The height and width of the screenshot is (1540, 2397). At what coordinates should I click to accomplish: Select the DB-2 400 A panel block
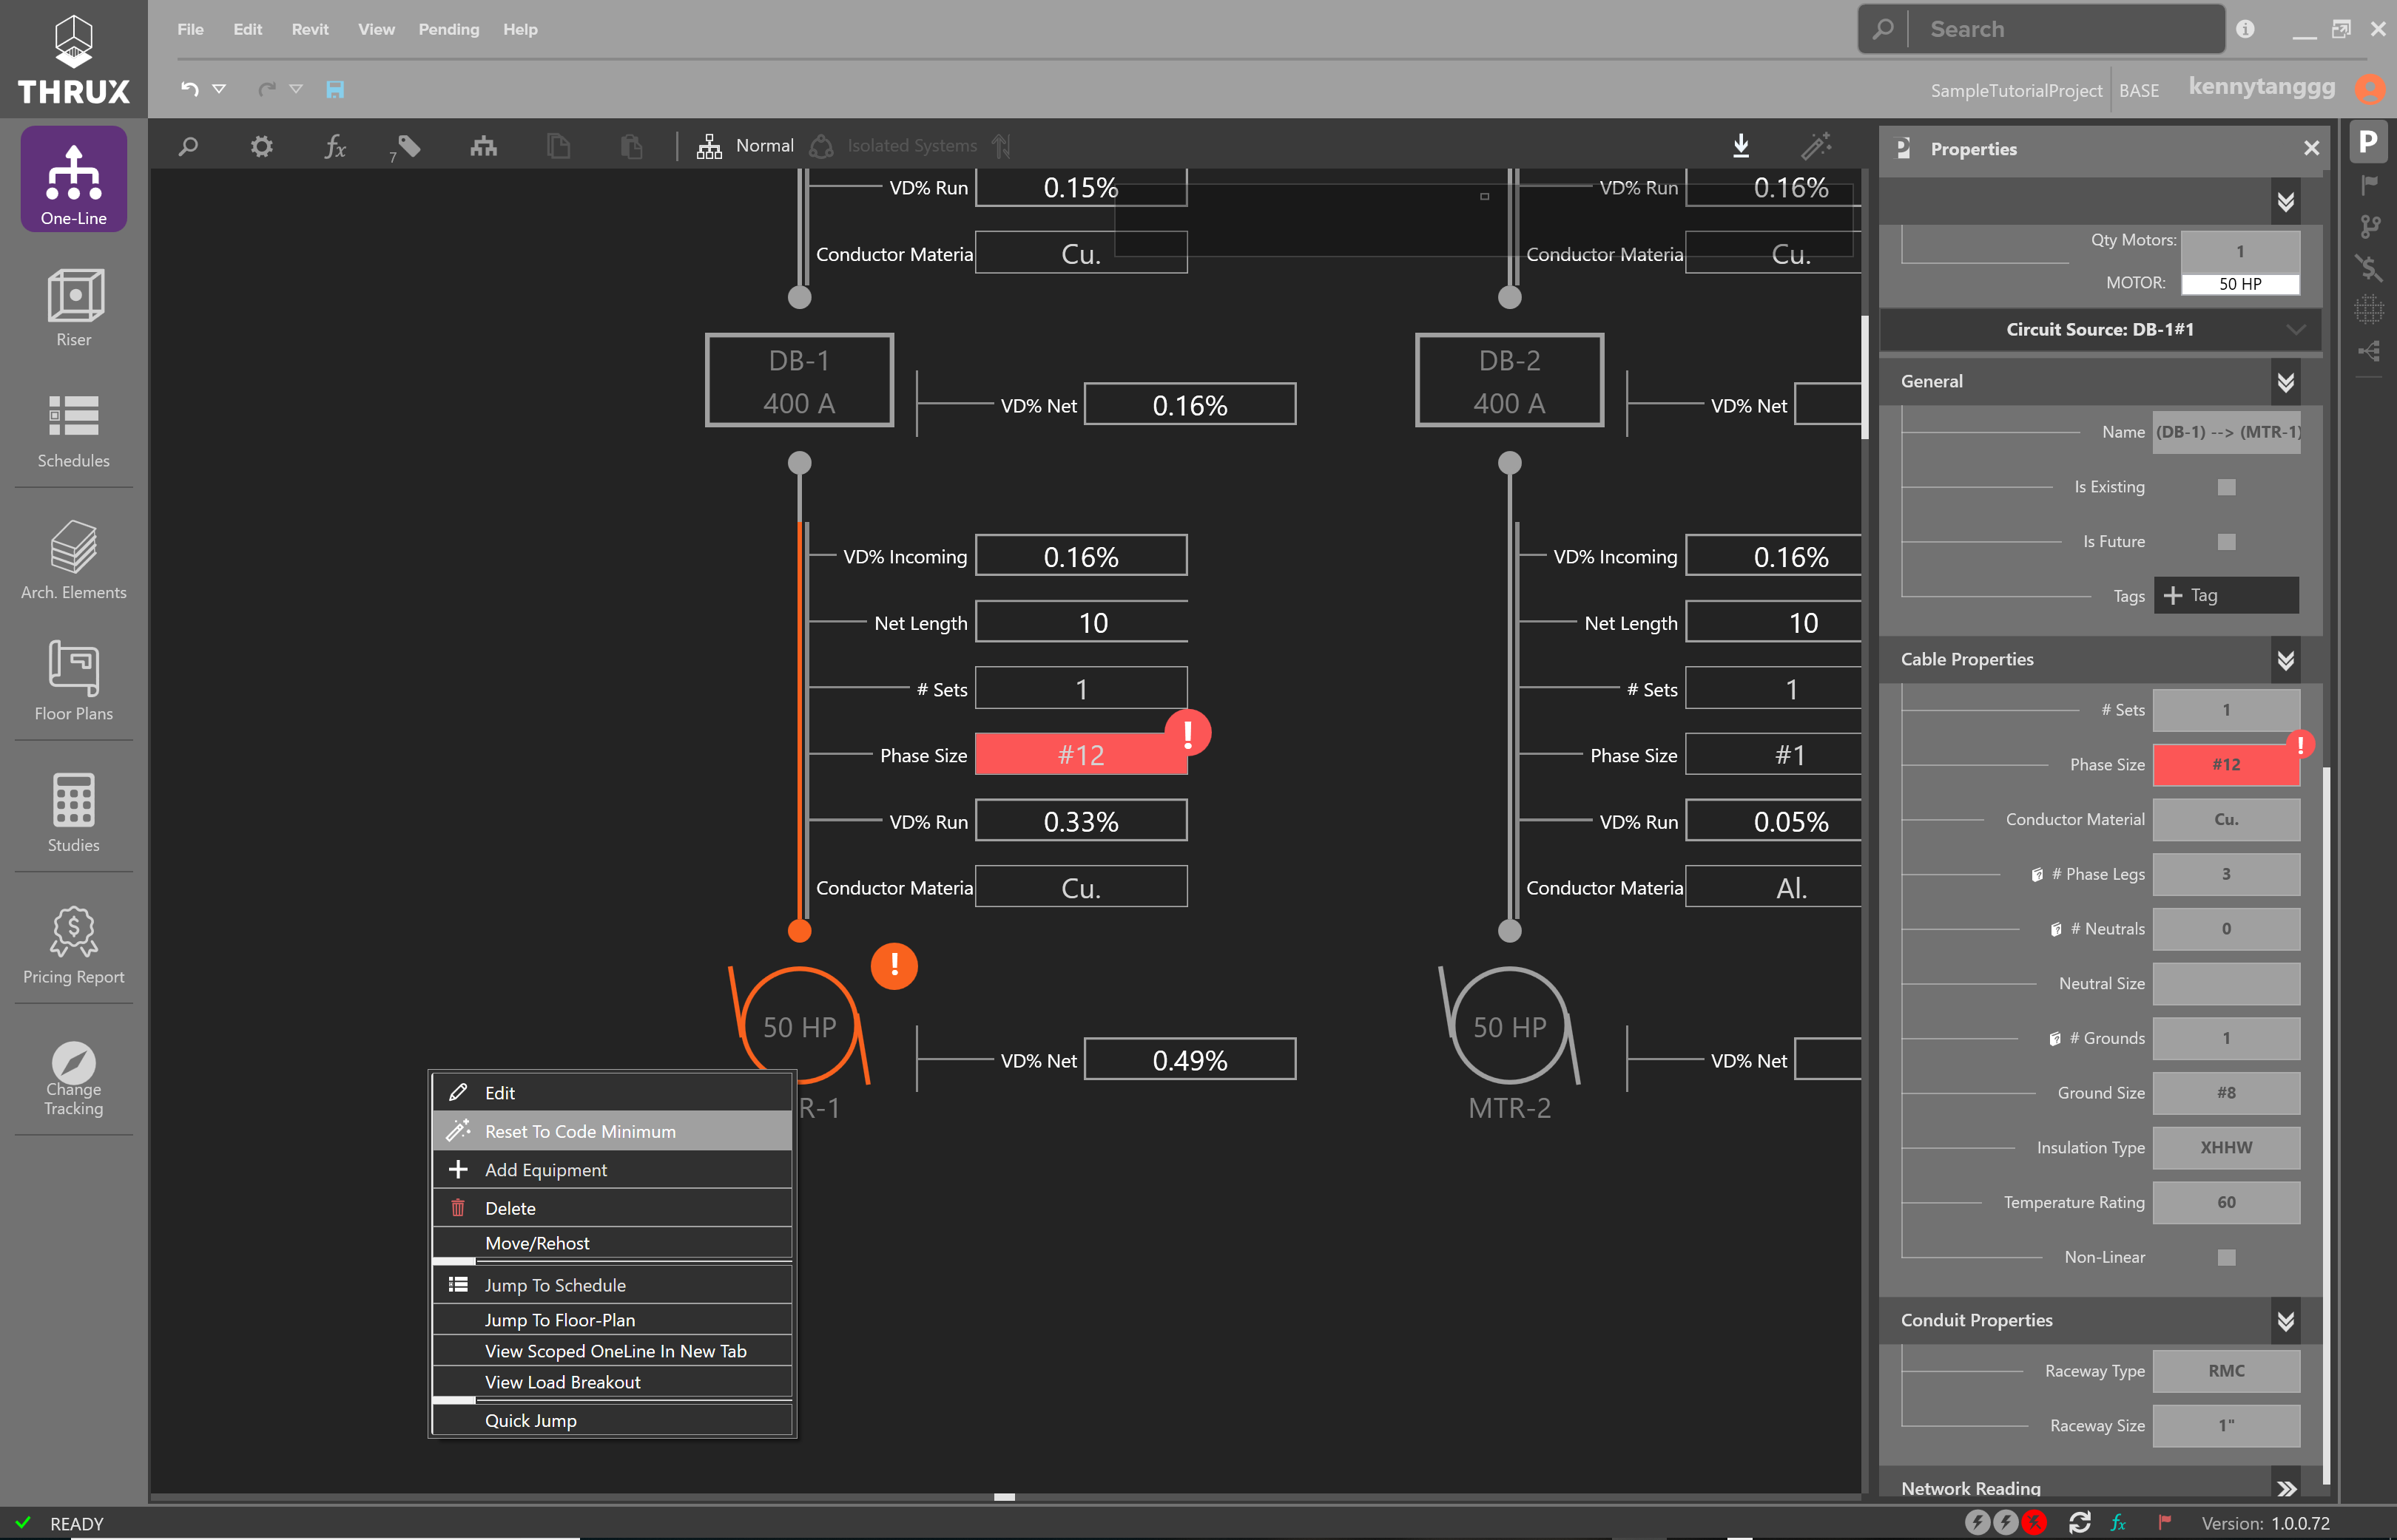(1510, 381)
